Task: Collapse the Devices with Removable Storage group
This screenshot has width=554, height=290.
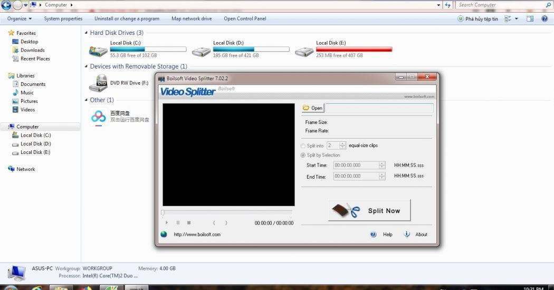Action: tap(86, 66)
